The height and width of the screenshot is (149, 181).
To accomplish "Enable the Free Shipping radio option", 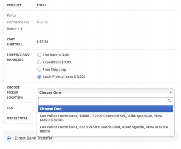I will pos(40,69).
